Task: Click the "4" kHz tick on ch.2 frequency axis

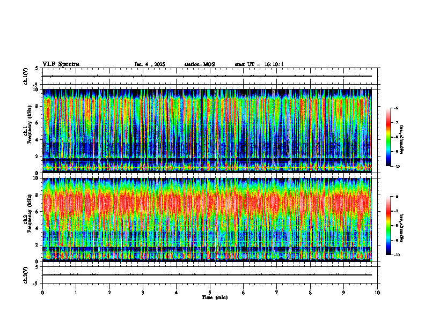Action: pyautogui.click(x=38, y=228)
